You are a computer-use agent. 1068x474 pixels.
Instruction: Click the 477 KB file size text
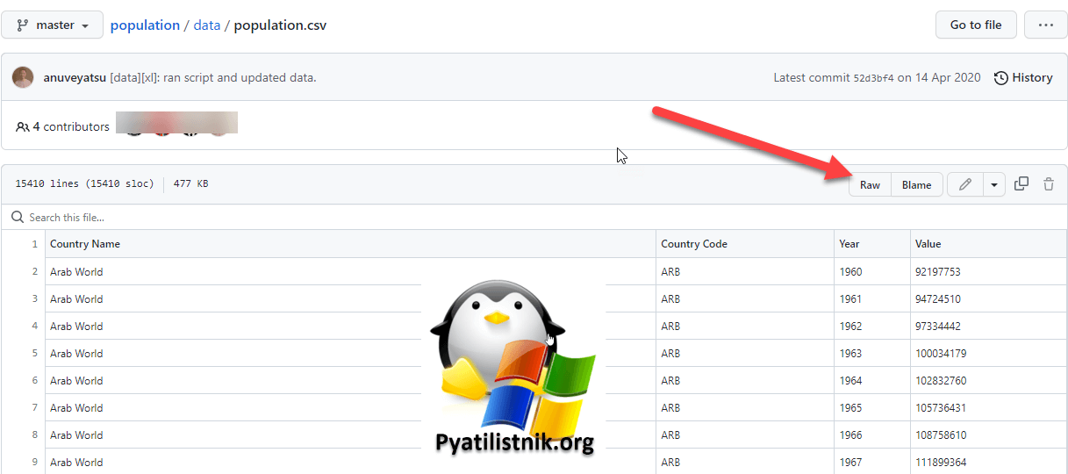pyautogui.click(x=190, y=184)
